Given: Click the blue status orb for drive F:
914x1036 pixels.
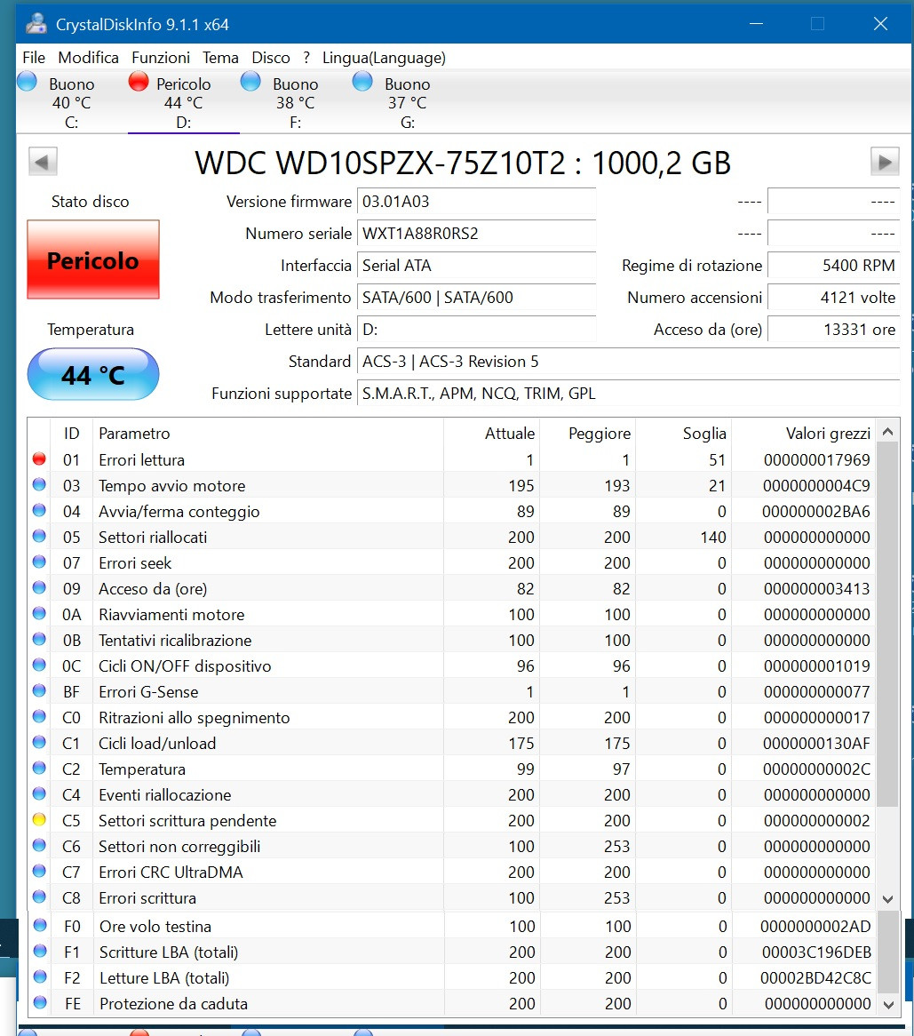Looking at the screenshot, I should (x=250, y=81).
